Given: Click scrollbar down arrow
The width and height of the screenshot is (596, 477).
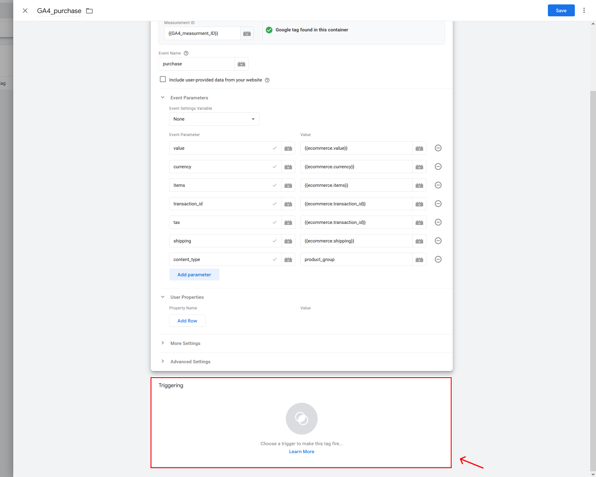Looking at the screenshot, I should click(593, 474).
